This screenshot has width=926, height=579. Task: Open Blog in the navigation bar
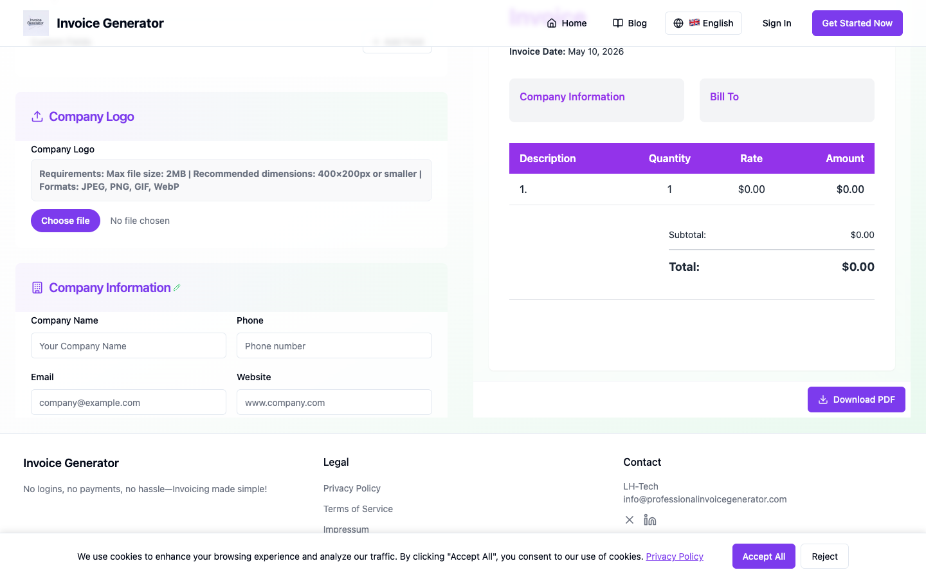(630, 23)
